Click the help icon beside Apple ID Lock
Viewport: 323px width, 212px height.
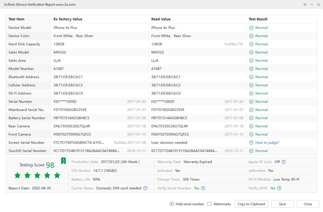pos(284,162)
